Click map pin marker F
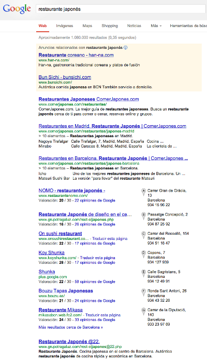This screenshot has height=362, width=207. 144,292
